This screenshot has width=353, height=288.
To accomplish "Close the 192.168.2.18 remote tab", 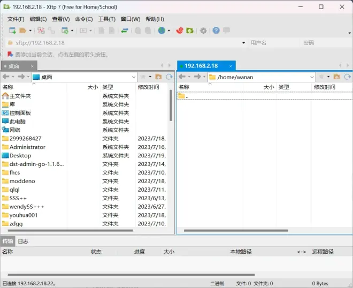I will 231,66.
